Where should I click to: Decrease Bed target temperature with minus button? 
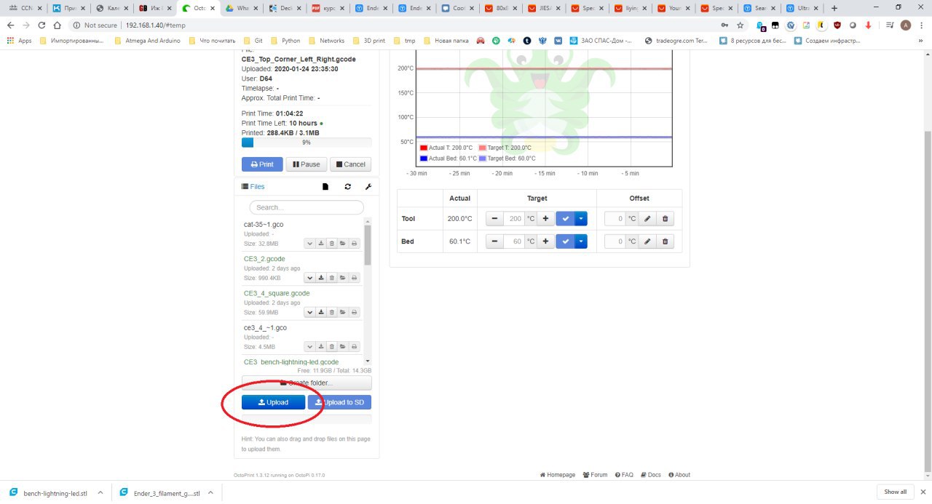494,241
